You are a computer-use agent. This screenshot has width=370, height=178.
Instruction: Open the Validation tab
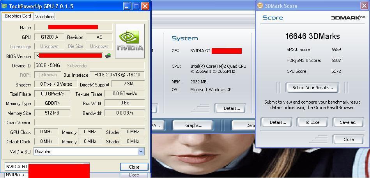coord(44,16)
